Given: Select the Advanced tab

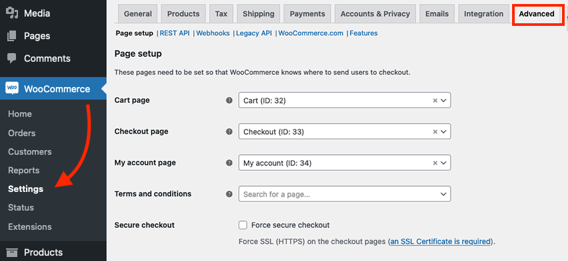Looking at the screenshot, I should (x=537, y=14).
